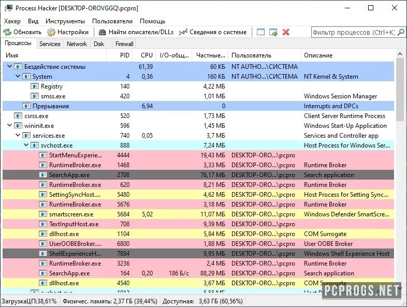Image resolution: width=407 pixels, height=307 pixels.
Task: Click the 'Windows Session Manager' description
Action: coord(340,96)
